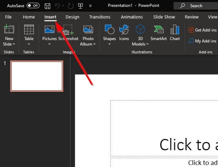Expand the New Slide dropdown arrow
This screenshot has width=218, height=167.
tap(14, 44)
